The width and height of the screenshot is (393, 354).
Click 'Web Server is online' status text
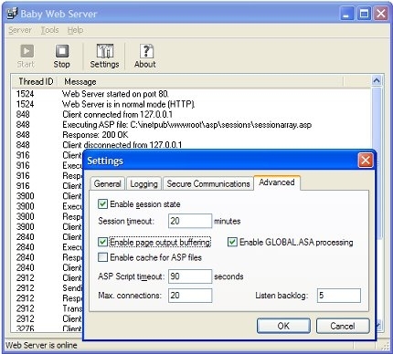pyautogui.click(x=41, y=345)
